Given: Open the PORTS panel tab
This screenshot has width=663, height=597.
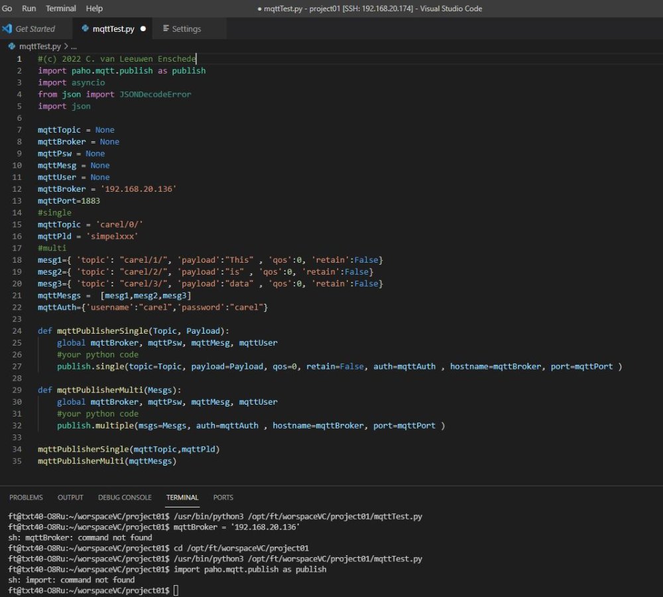Looking at the screenshot, I should 223,497.
